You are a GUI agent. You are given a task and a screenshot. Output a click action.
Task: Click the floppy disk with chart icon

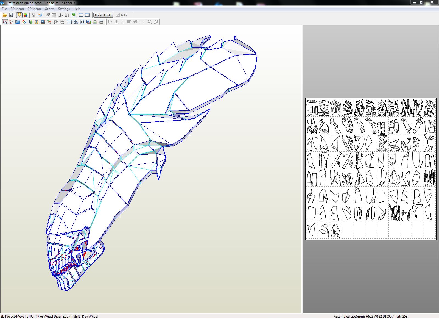point(88,22)
